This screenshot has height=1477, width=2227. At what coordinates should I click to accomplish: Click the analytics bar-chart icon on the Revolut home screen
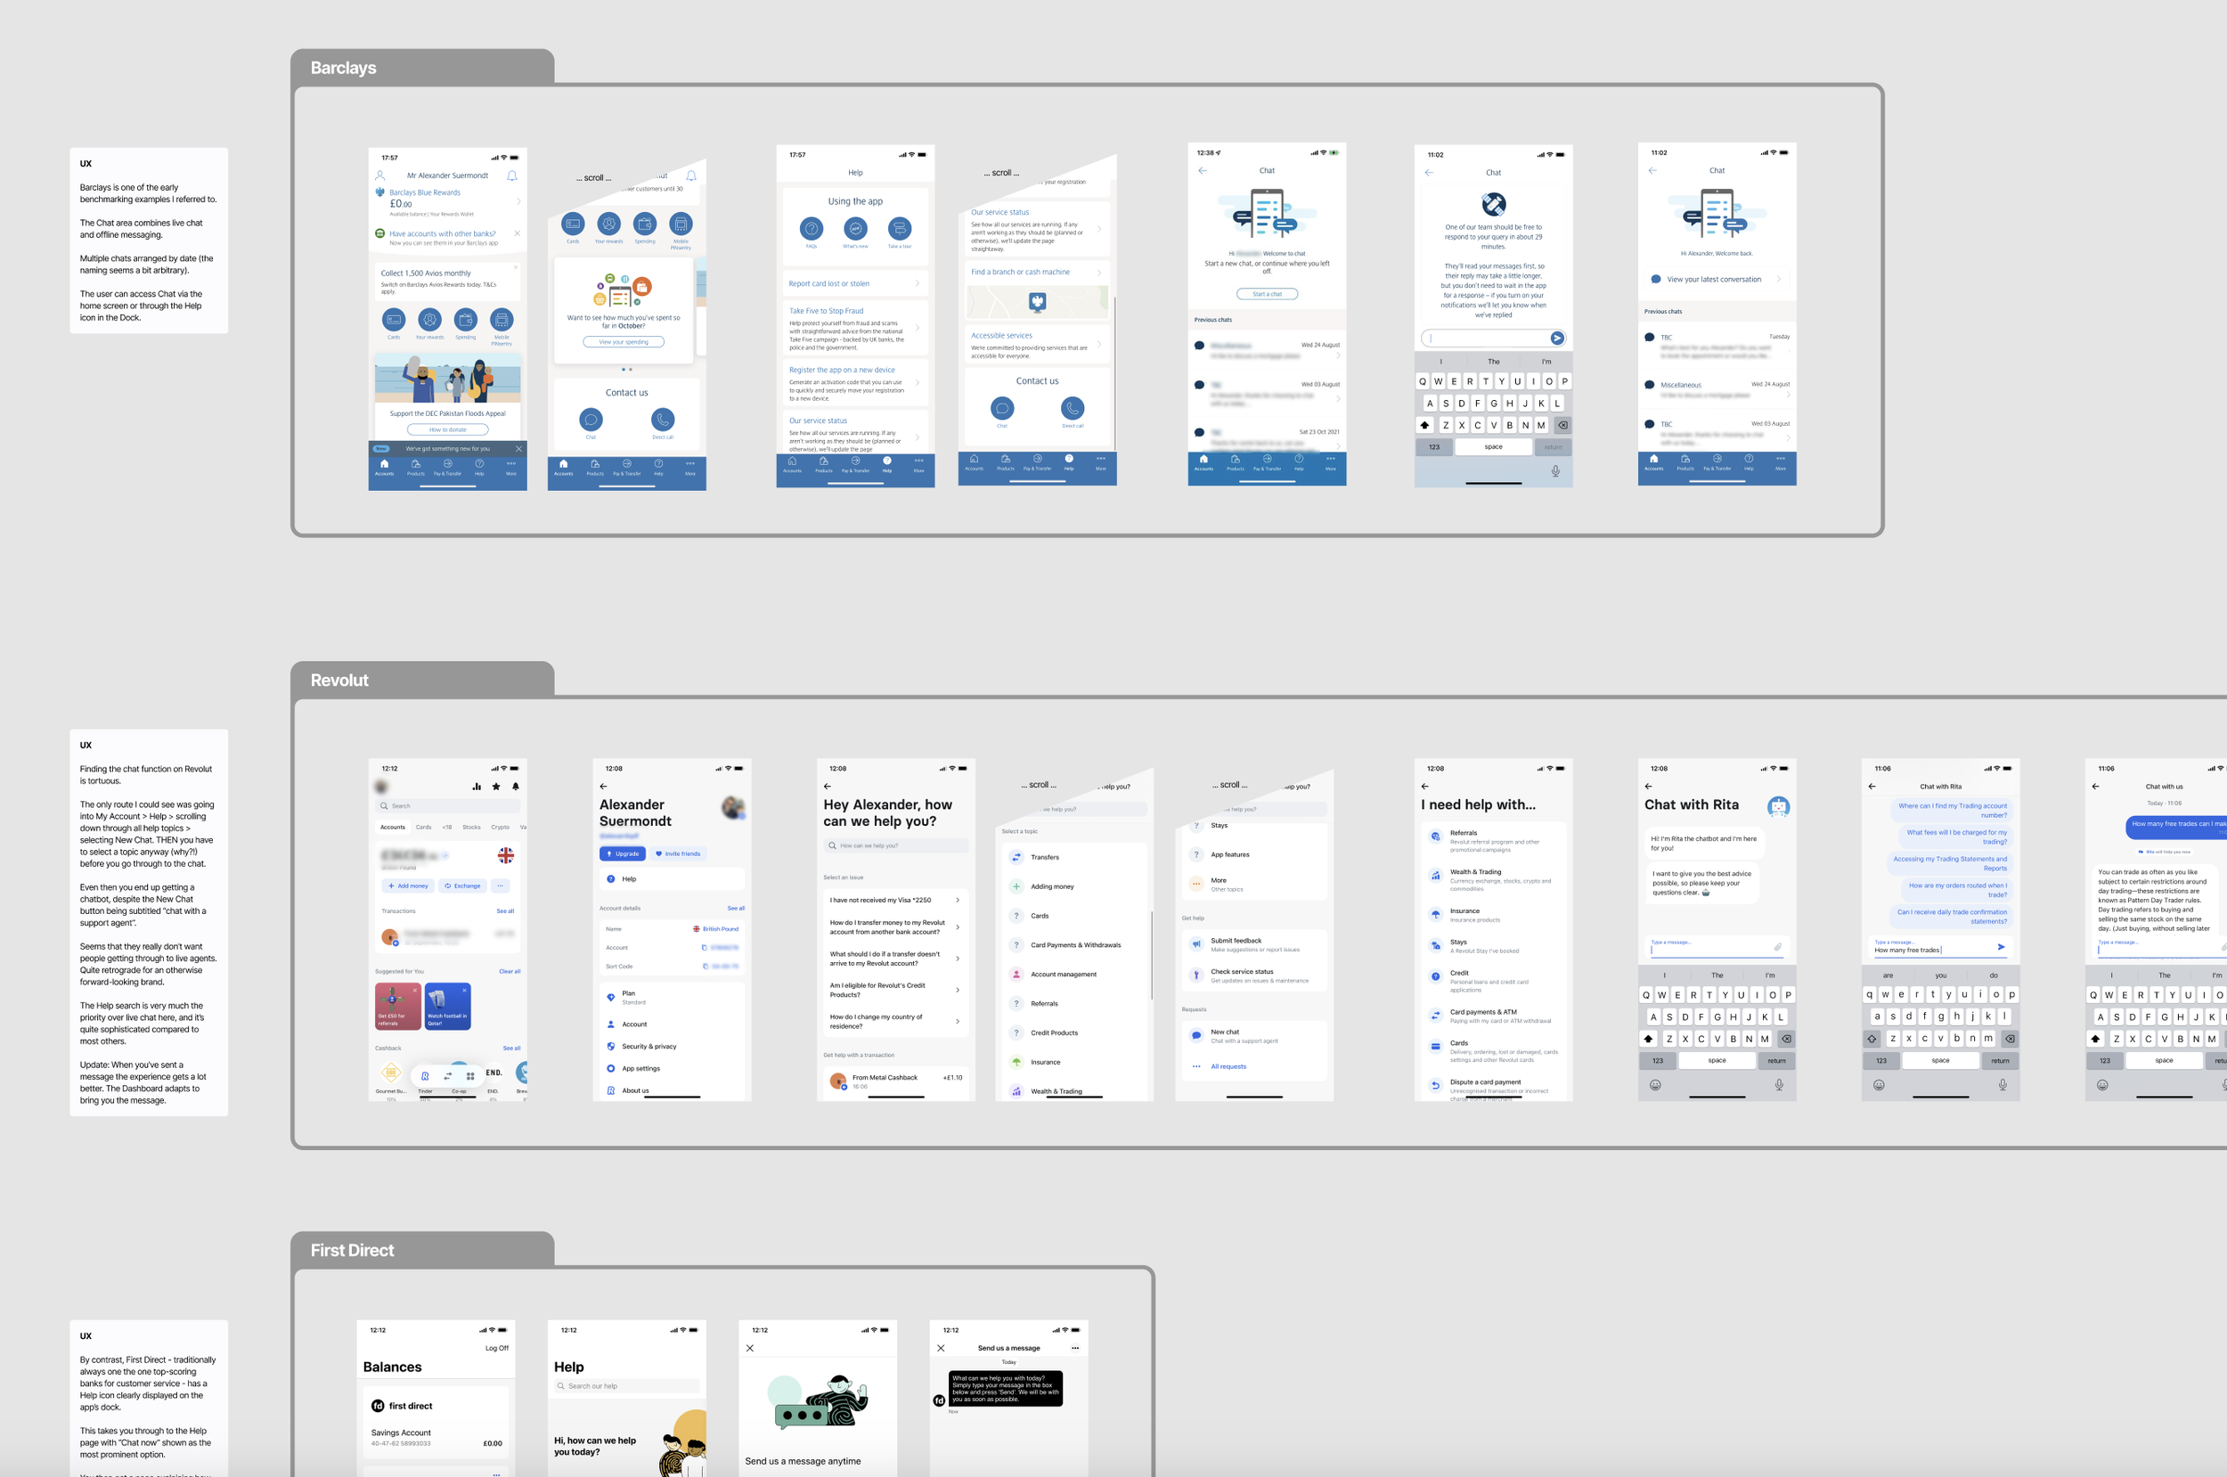[477, 787]
